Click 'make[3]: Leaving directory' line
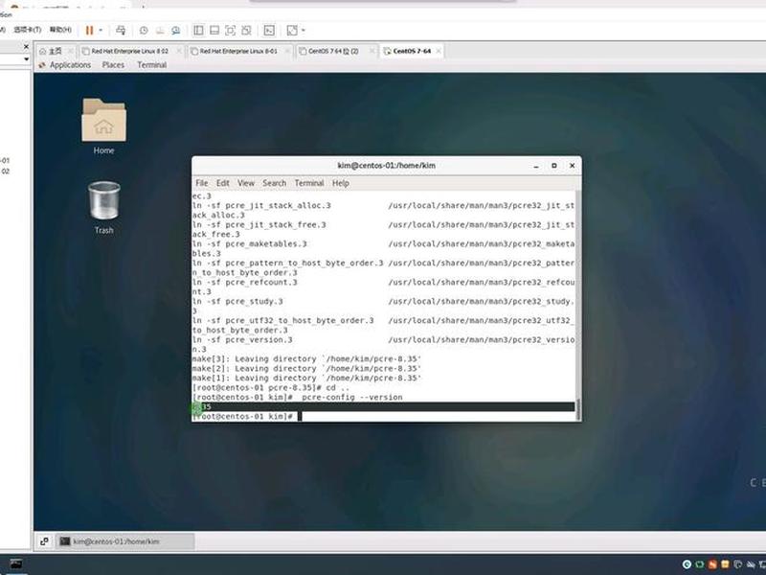The image size is (766, 575). [x=306, y=358]
